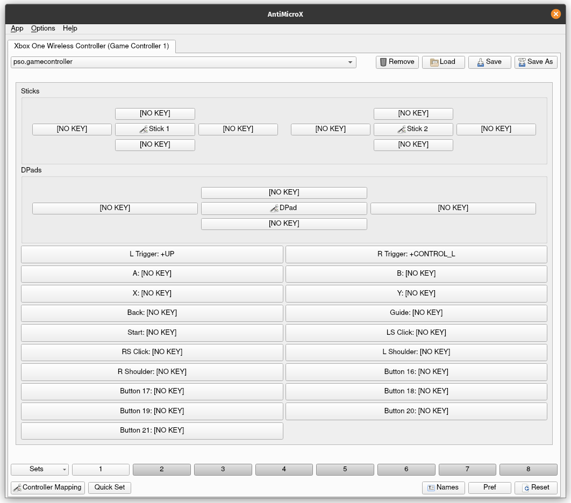The width and height of the screenshot is (571, 503).
Task: Click the Save profile button
Action: point(489,62)
